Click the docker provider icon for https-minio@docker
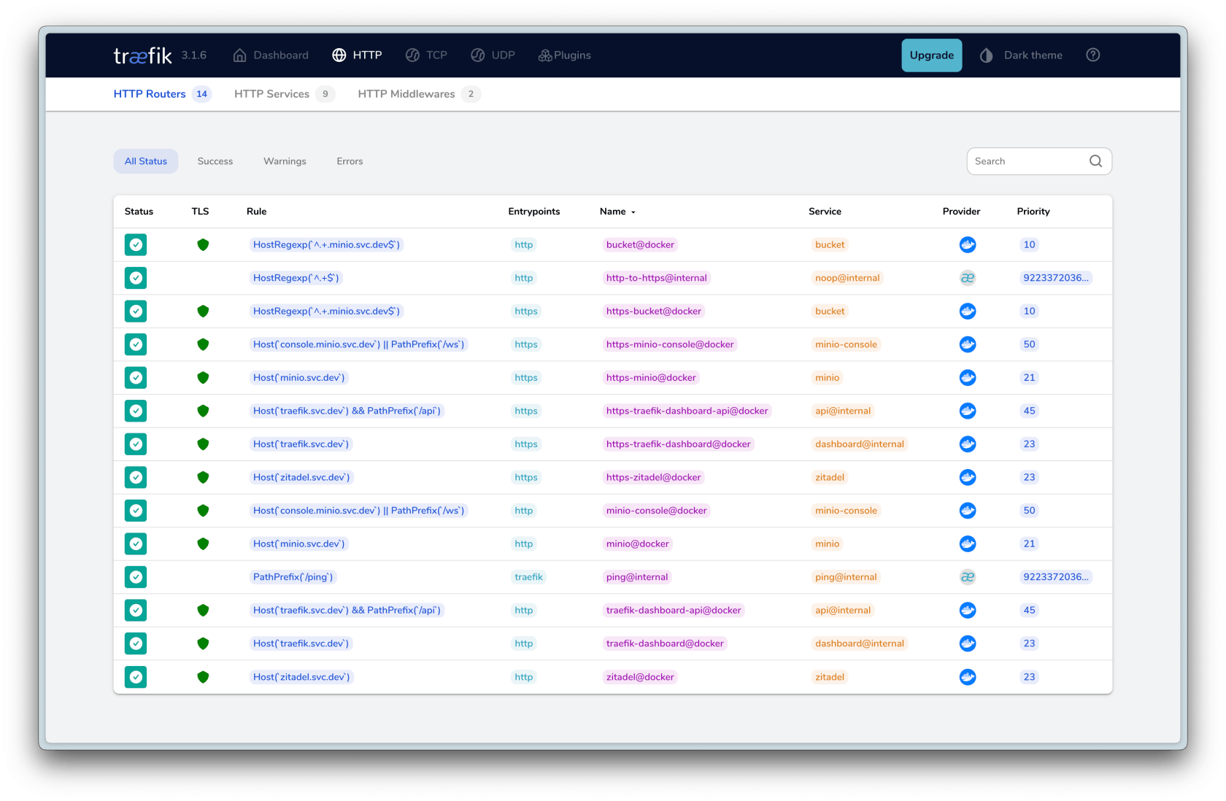Image resolution: width=1226 pixels, height=801 pixels. [968, 378]
